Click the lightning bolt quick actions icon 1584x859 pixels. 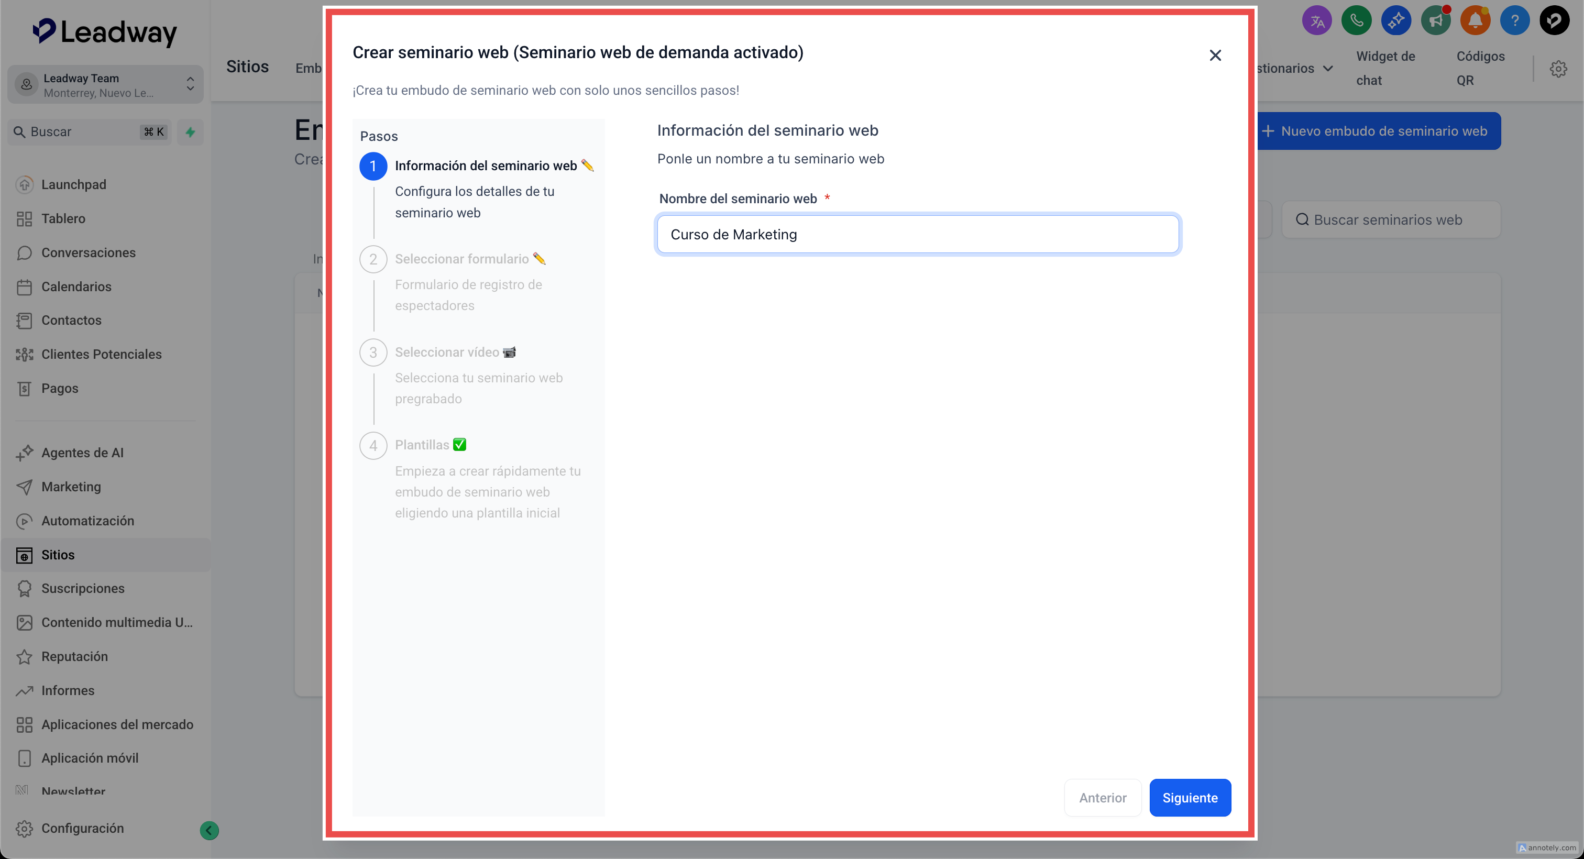point(191,132)
